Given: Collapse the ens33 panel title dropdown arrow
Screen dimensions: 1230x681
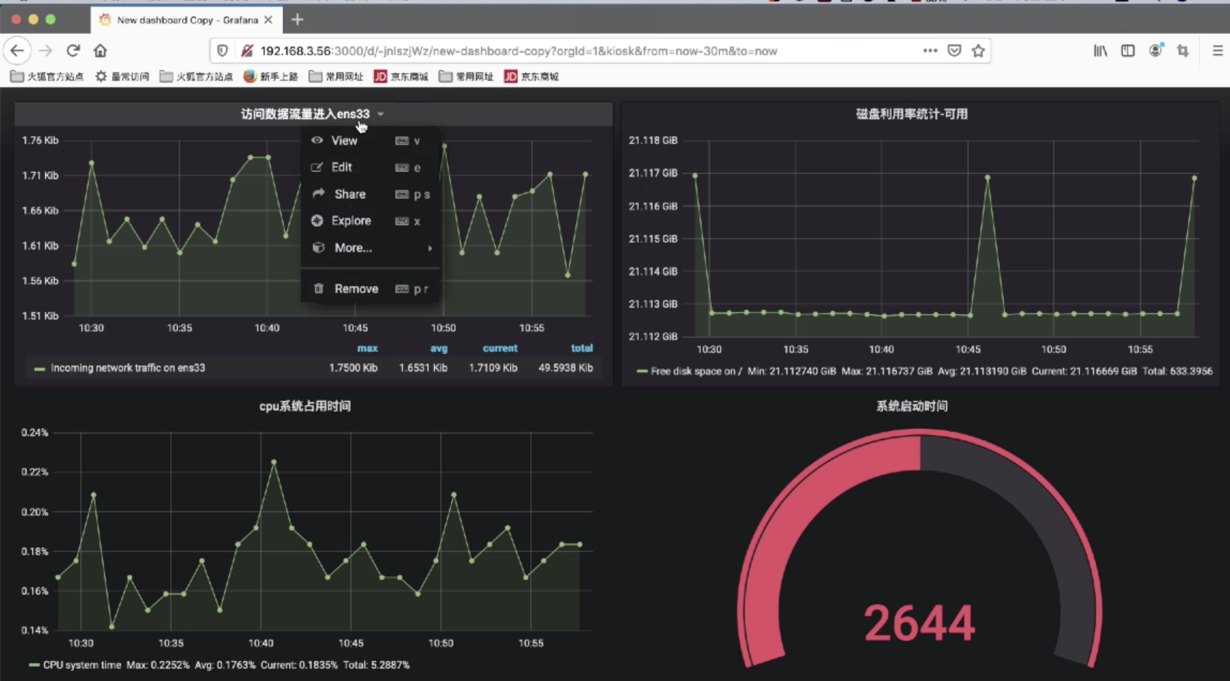Looking at the screenshot, I should [x=381, y=114].
